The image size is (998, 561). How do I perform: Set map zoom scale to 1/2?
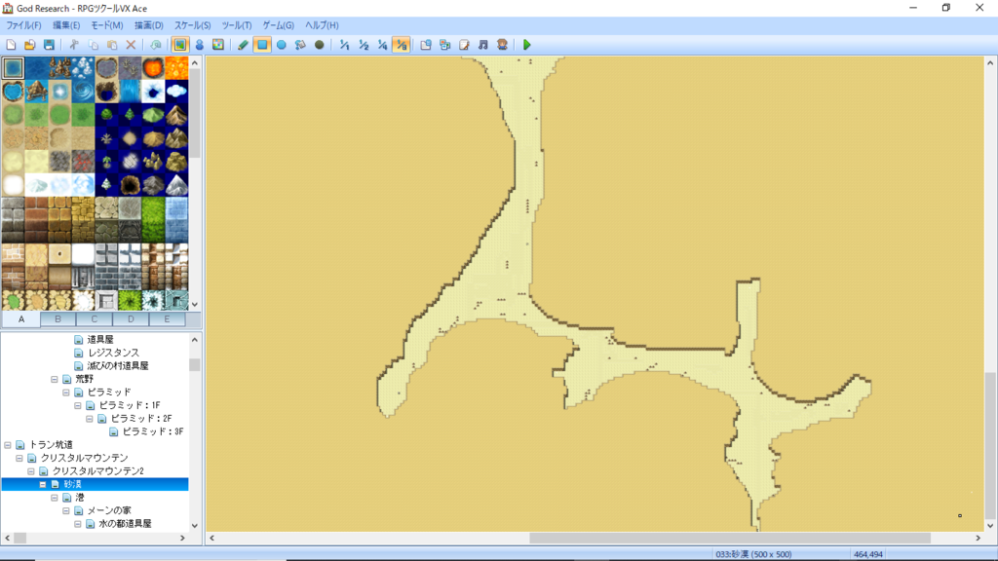364,45
